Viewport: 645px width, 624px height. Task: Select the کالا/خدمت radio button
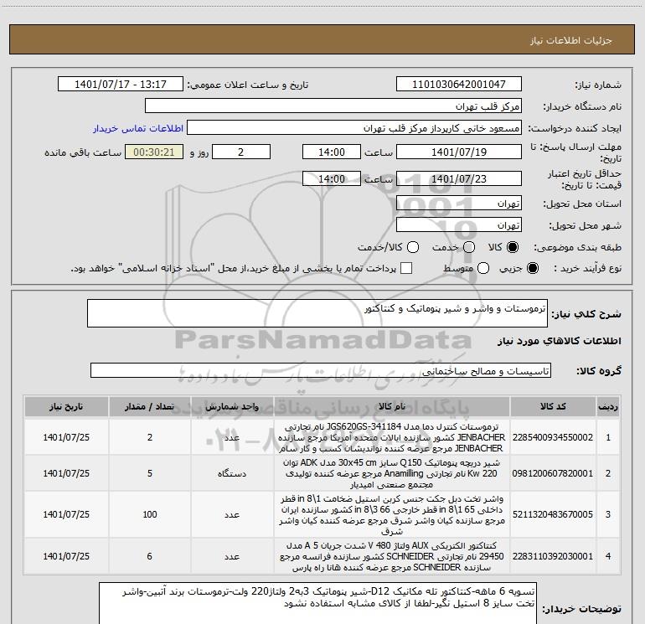pyautogui.click(x=413, y=247)
